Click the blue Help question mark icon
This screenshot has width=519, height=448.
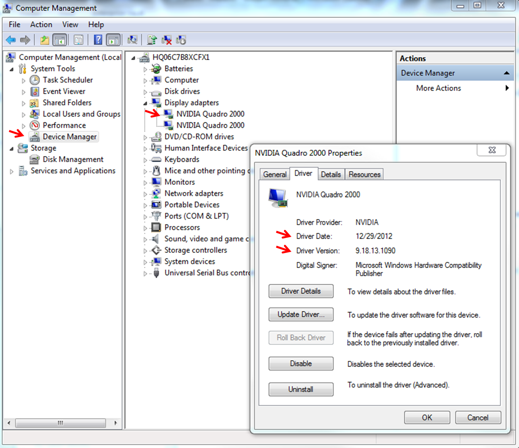(98, 40)
